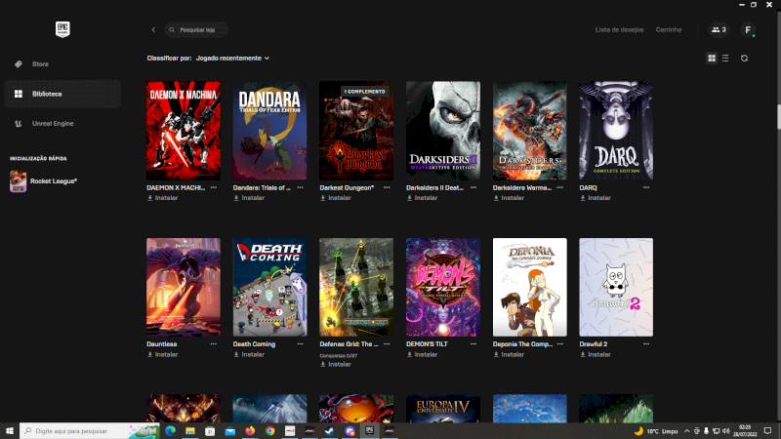Image resolution: width=781 pixels, height=439 pixels.
Task: Click the Pesquisar loja search field
Action: [200, 30]
